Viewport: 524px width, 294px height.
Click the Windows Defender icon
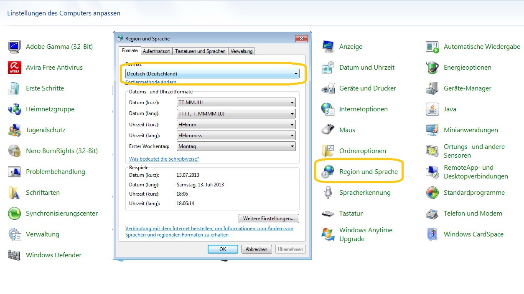pos(15,255)
